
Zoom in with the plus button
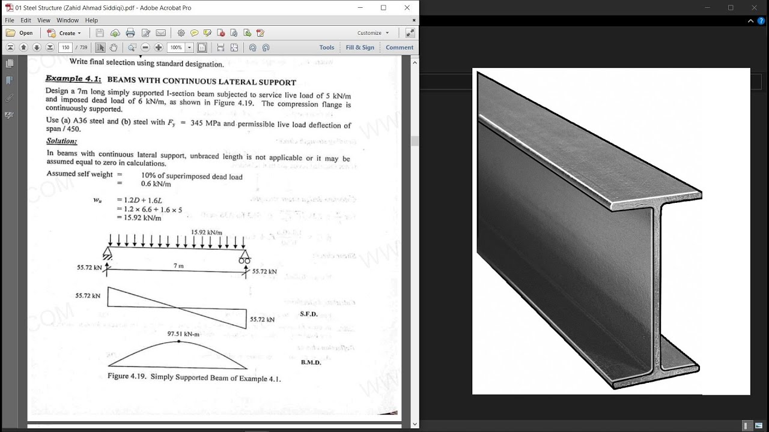159,47
